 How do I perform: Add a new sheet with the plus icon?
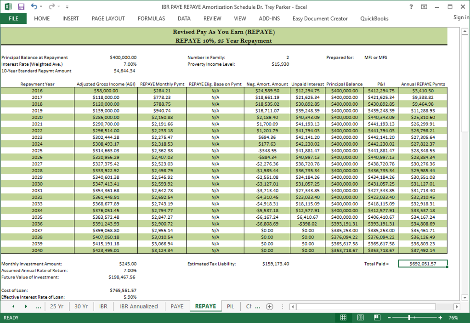[x=270, y=306]
